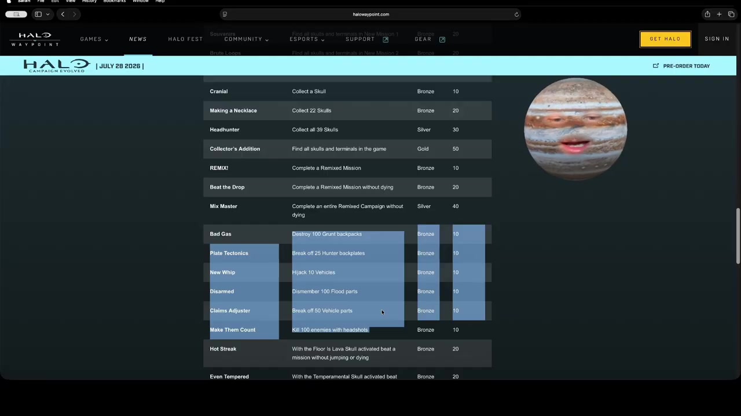Click the Gold tier cell for Collector's Addition

click(x=423, y=148)
